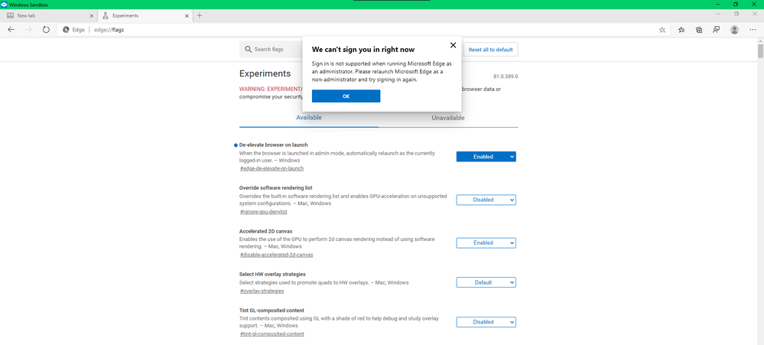
Task: Open Override software rendering list dropdown
Action: [486, 200]
